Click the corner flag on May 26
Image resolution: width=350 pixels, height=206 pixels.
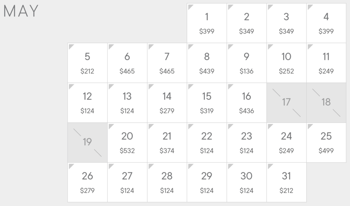(71, 166)
